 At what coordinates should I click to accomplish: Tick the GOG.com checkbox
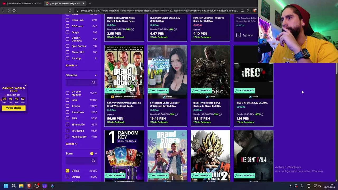(x=67, y=26)
